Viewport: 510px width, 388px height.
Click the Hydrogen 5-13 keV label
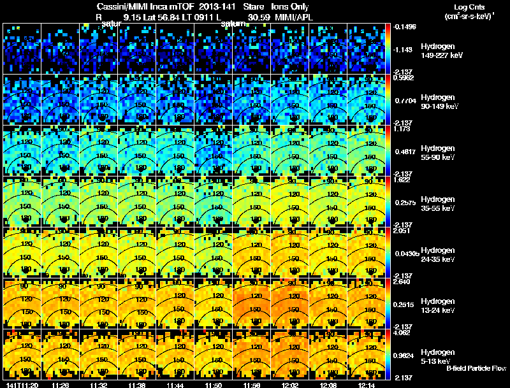pyautogui.click(x=438, y=357)
